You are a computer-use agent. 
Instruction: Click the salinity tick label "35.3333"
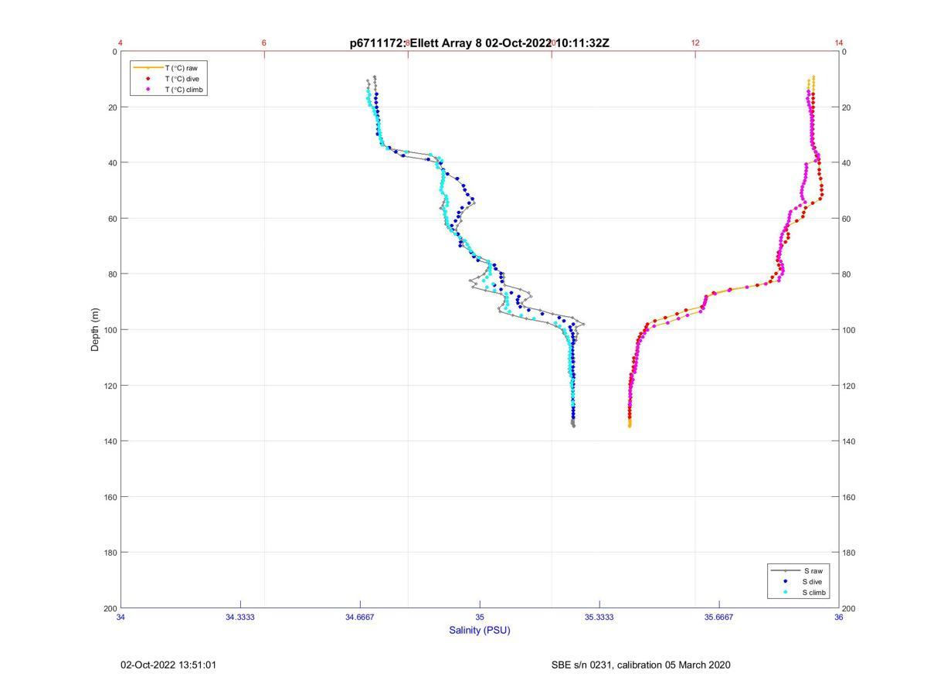[x=599, y=617]
